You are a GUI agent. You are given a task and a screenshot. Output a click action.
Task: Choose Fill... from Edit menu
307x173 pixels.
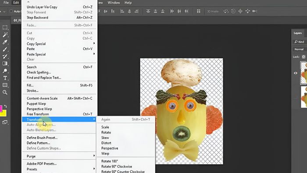pos(60,85)
